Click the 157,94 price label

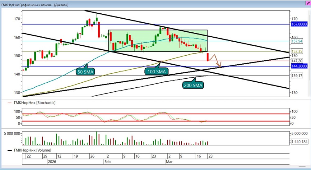pos(297,41)
